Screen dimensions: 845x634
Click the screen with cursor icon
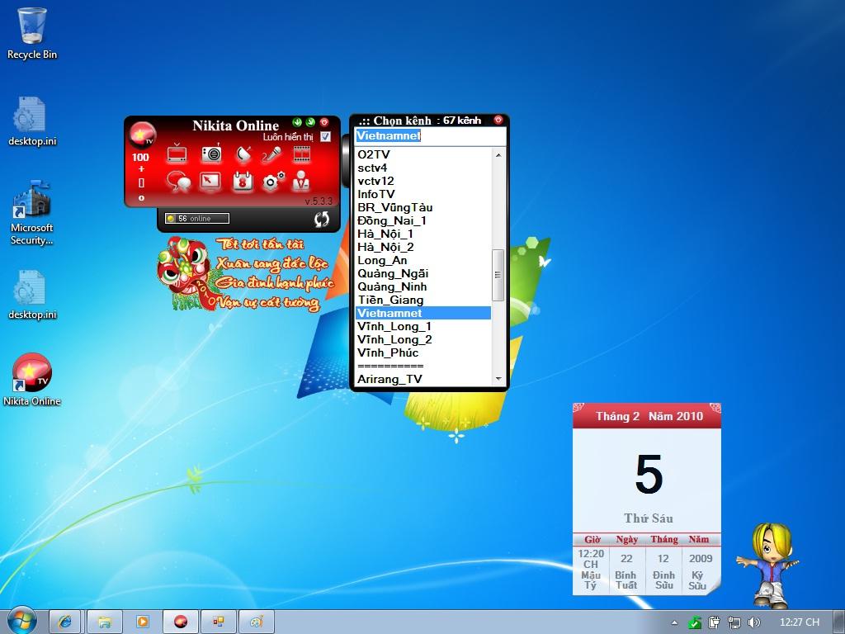click(210, 182)
